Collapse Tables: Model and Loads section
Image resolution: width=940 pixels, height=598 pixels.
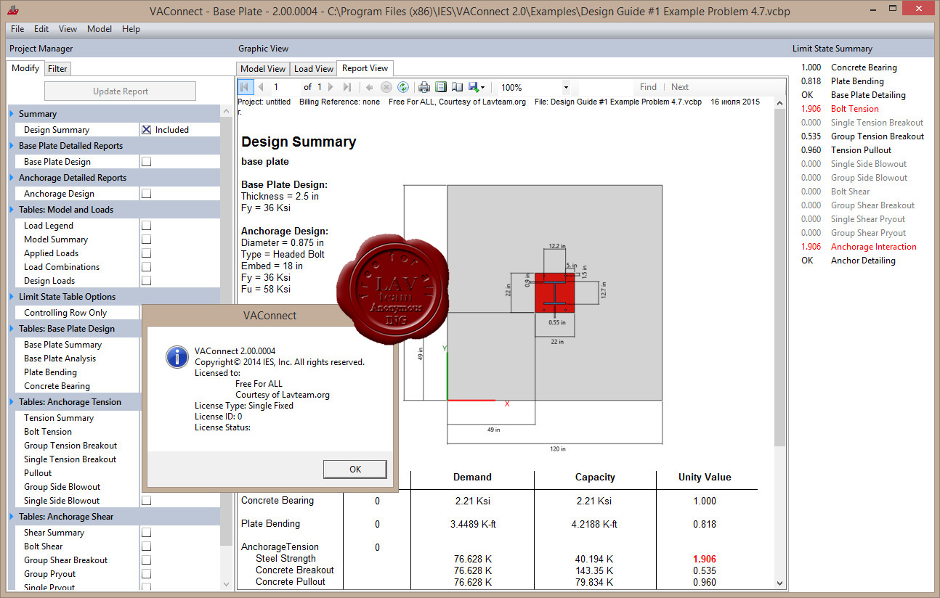12,210
